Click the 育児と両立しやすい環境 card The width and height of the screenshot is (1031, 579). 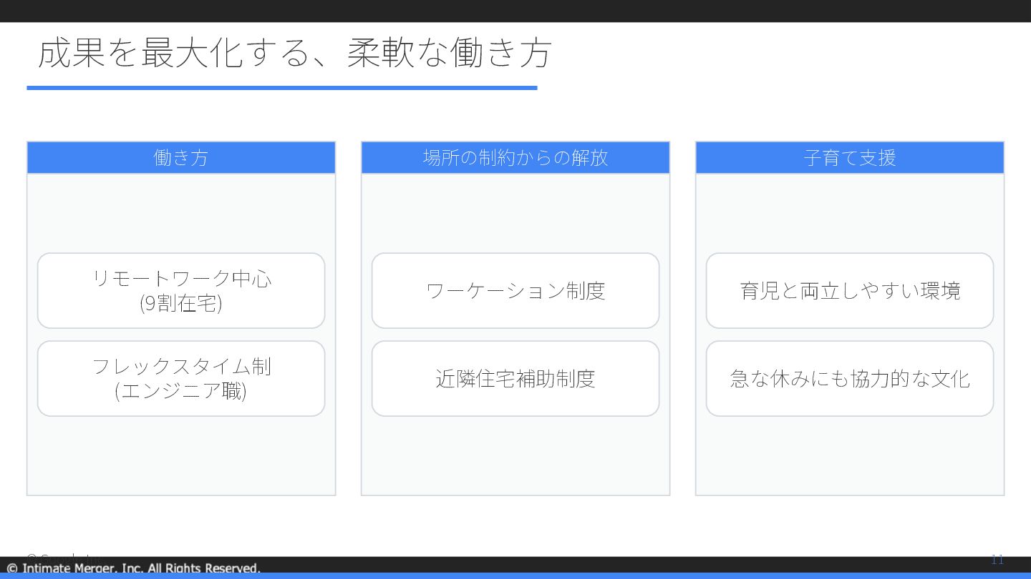point(850,290)
